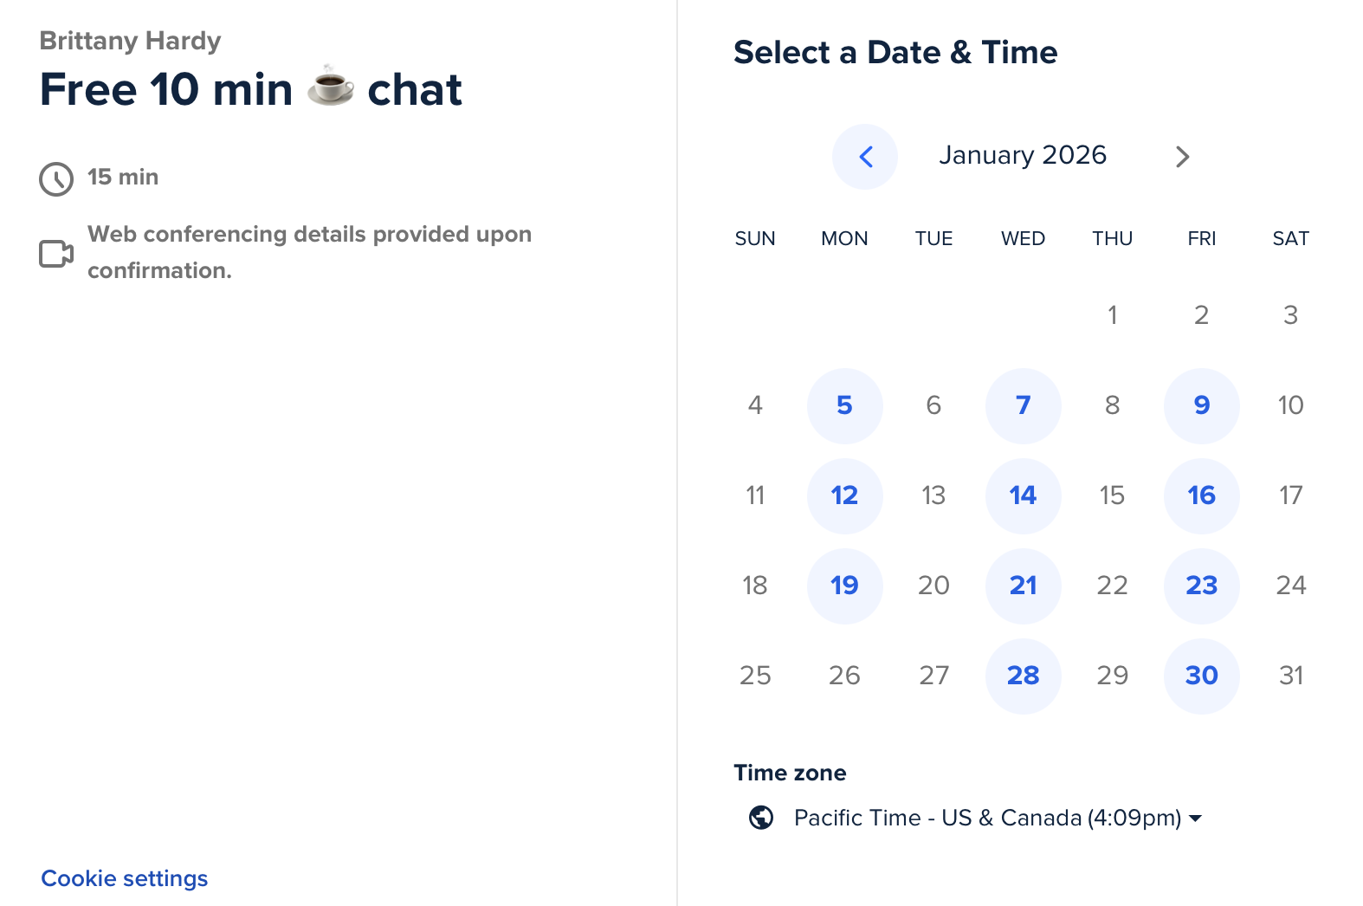This screenshot has width=1363, height=906.
Task: Click the coffee cup emoji
Action: [x=331, y=87]
